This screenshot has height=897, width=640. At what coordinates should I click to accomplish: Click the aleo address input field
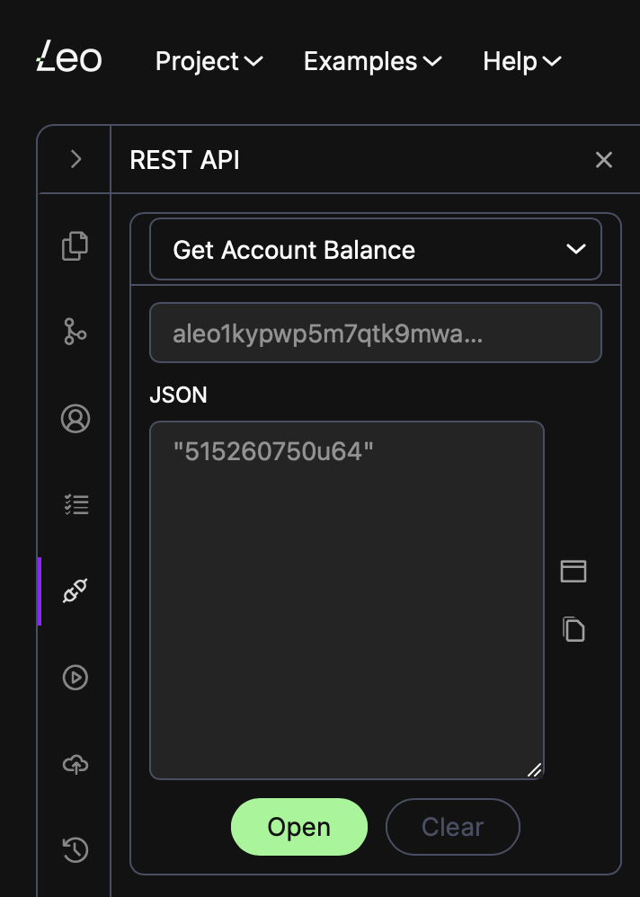click(x=375, y=333)
